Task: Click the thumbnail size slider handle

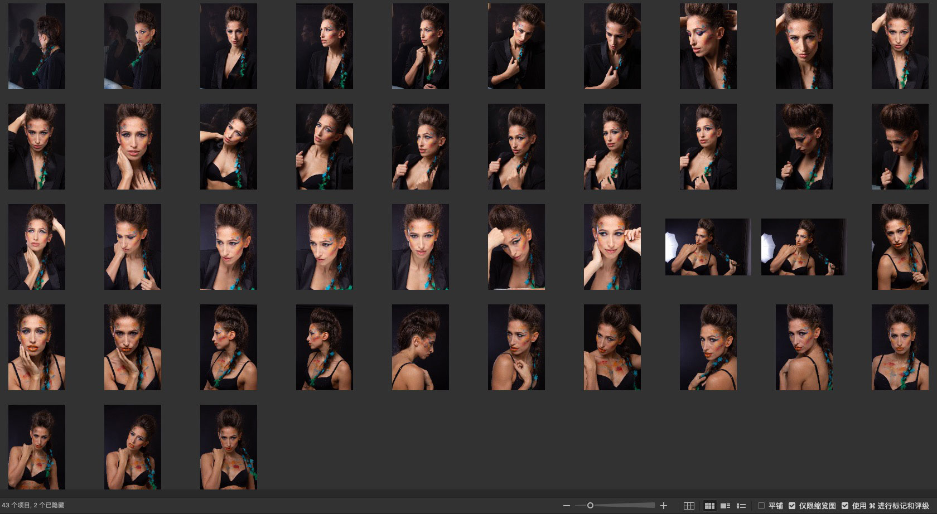Action: pyautogui.click(x=590, y=506)
